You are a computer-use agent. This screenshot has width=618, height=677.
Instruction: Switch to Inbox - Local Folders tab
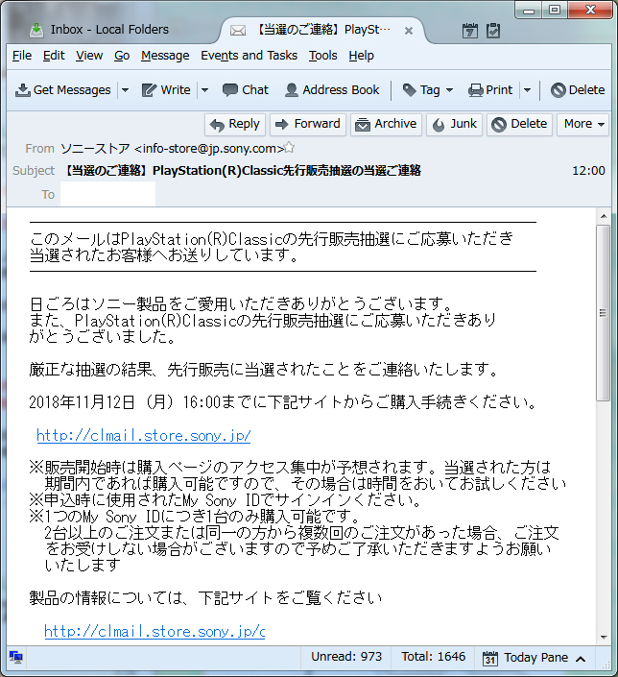[109, 30]
